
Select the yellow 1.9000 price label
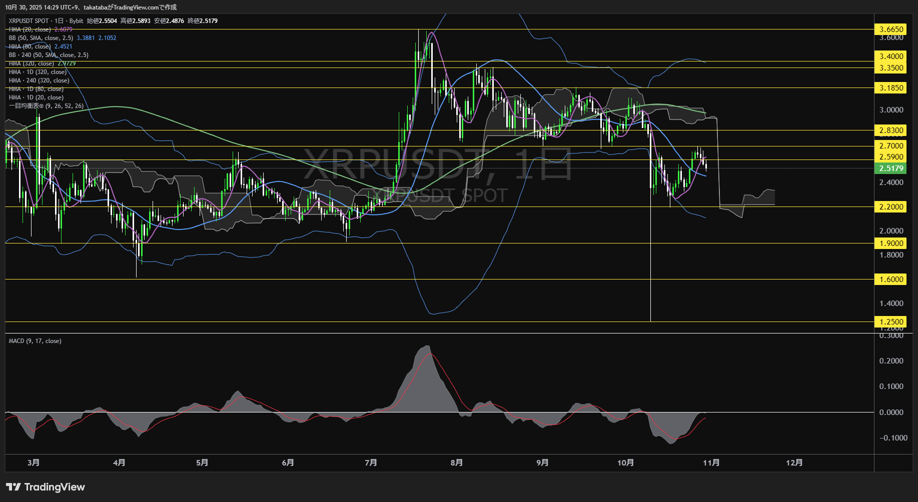891,243
